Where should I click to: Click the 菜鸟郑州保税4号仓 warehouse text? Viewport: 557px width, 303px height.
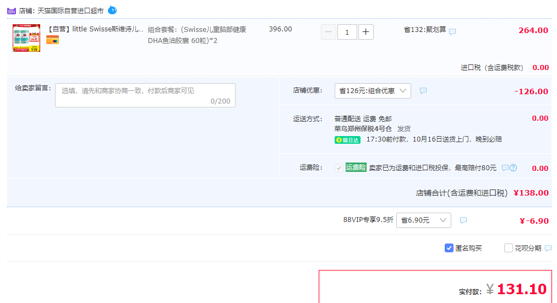tap(363, 129)
